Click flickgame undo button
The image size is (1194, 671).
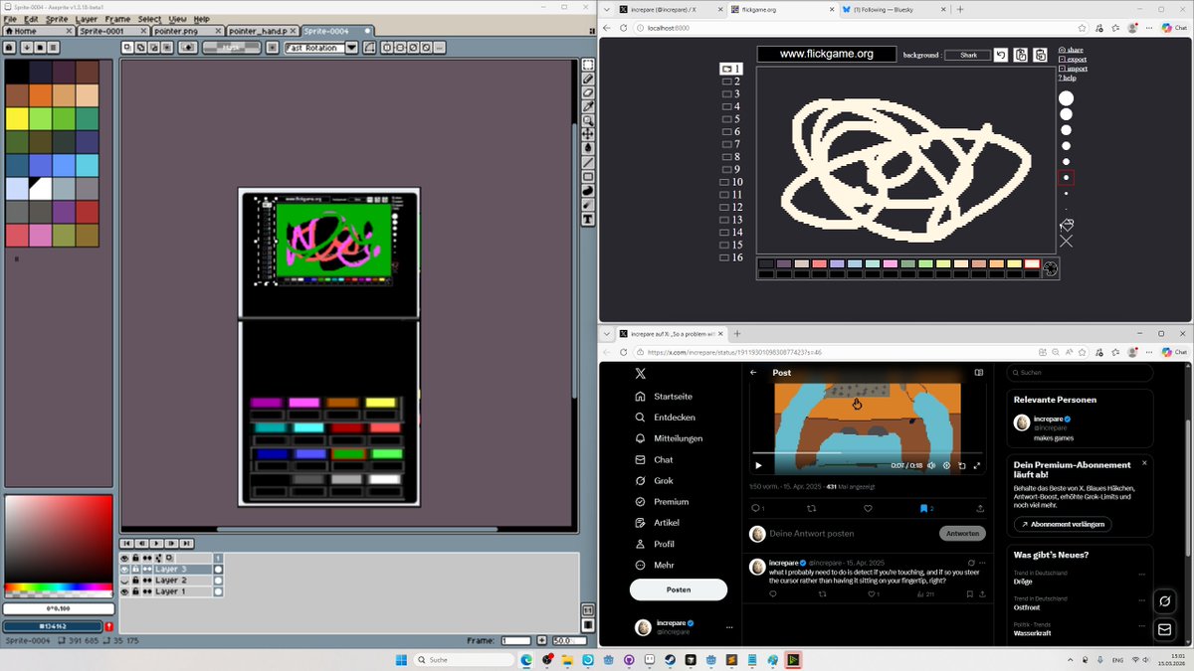(1001, 55)
